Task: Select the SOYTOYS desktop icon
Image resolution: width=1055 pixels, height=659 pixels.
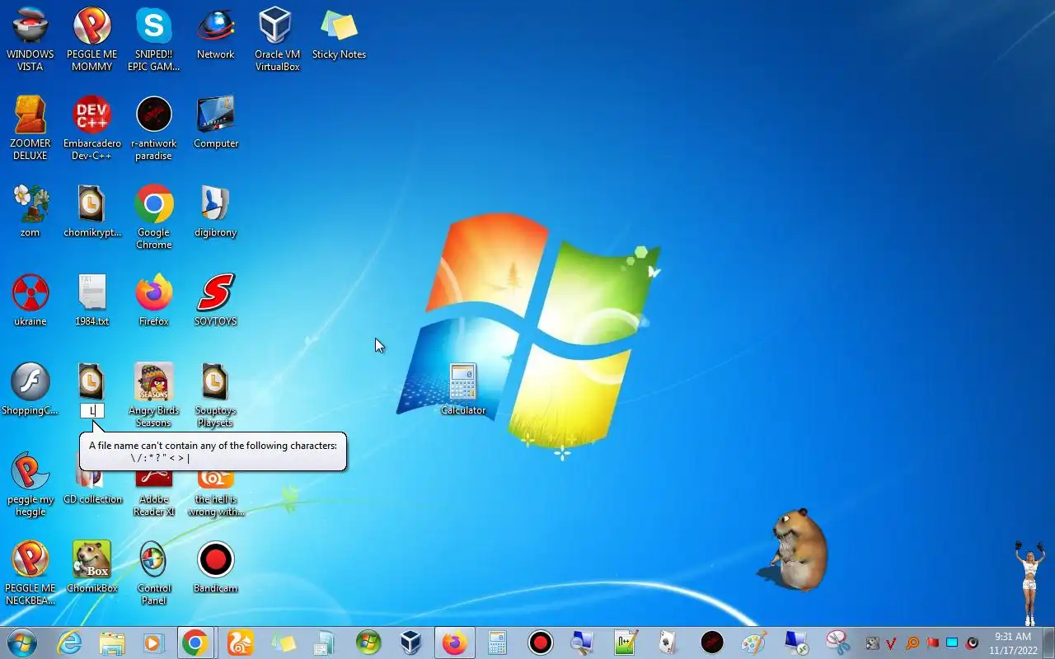Action: pyautogui.click(x=216, y=301)
